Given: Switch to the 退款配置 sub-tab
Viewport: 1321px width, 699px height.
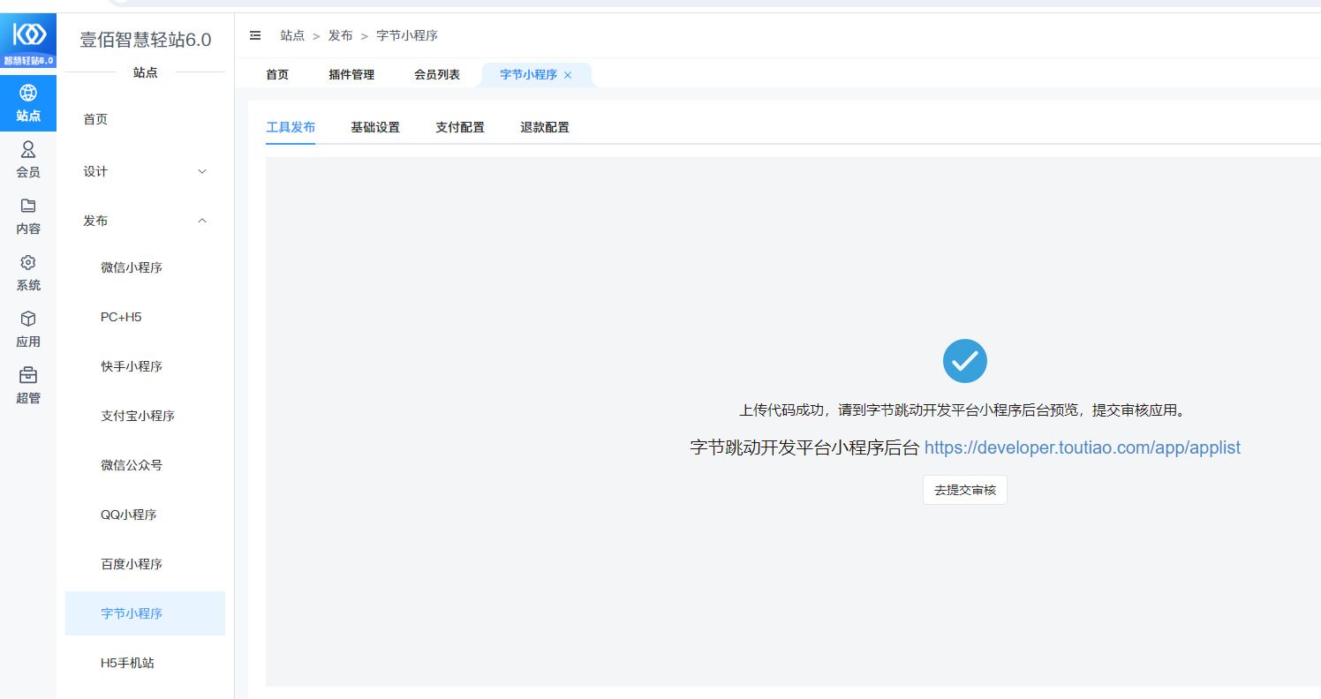Looking at the screenshot, I should [x=545, y=127].
